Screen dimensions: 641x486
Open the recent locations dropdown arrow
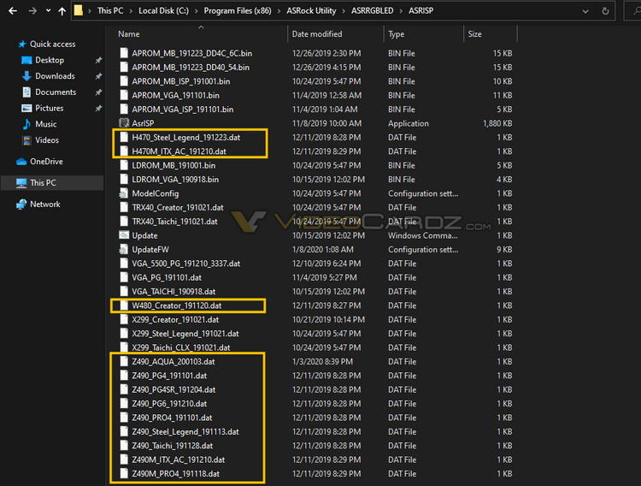48,10
